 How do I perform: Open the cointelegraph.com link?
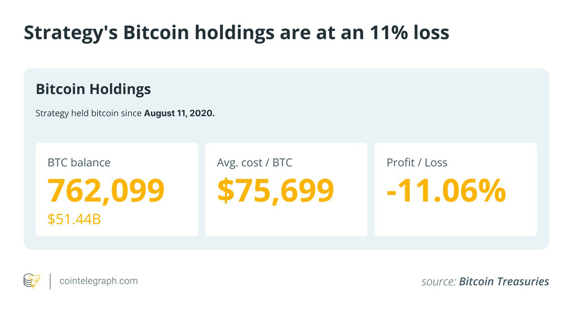(x=98, y=281)
